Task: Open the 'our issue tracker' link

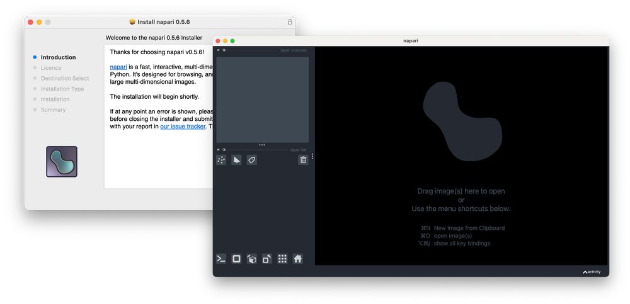Action: tap(183, 127)
